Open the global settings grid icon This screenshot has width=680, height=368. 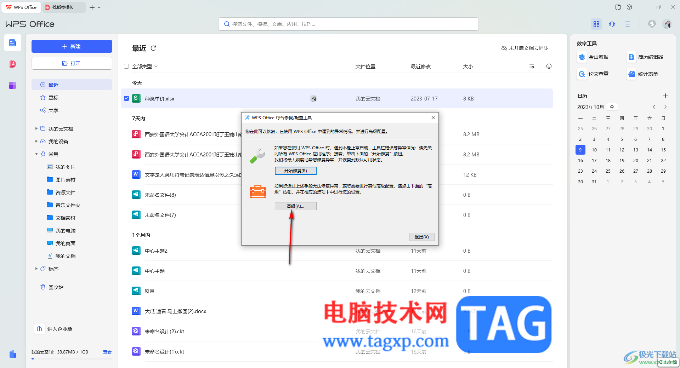click(596, 24)
